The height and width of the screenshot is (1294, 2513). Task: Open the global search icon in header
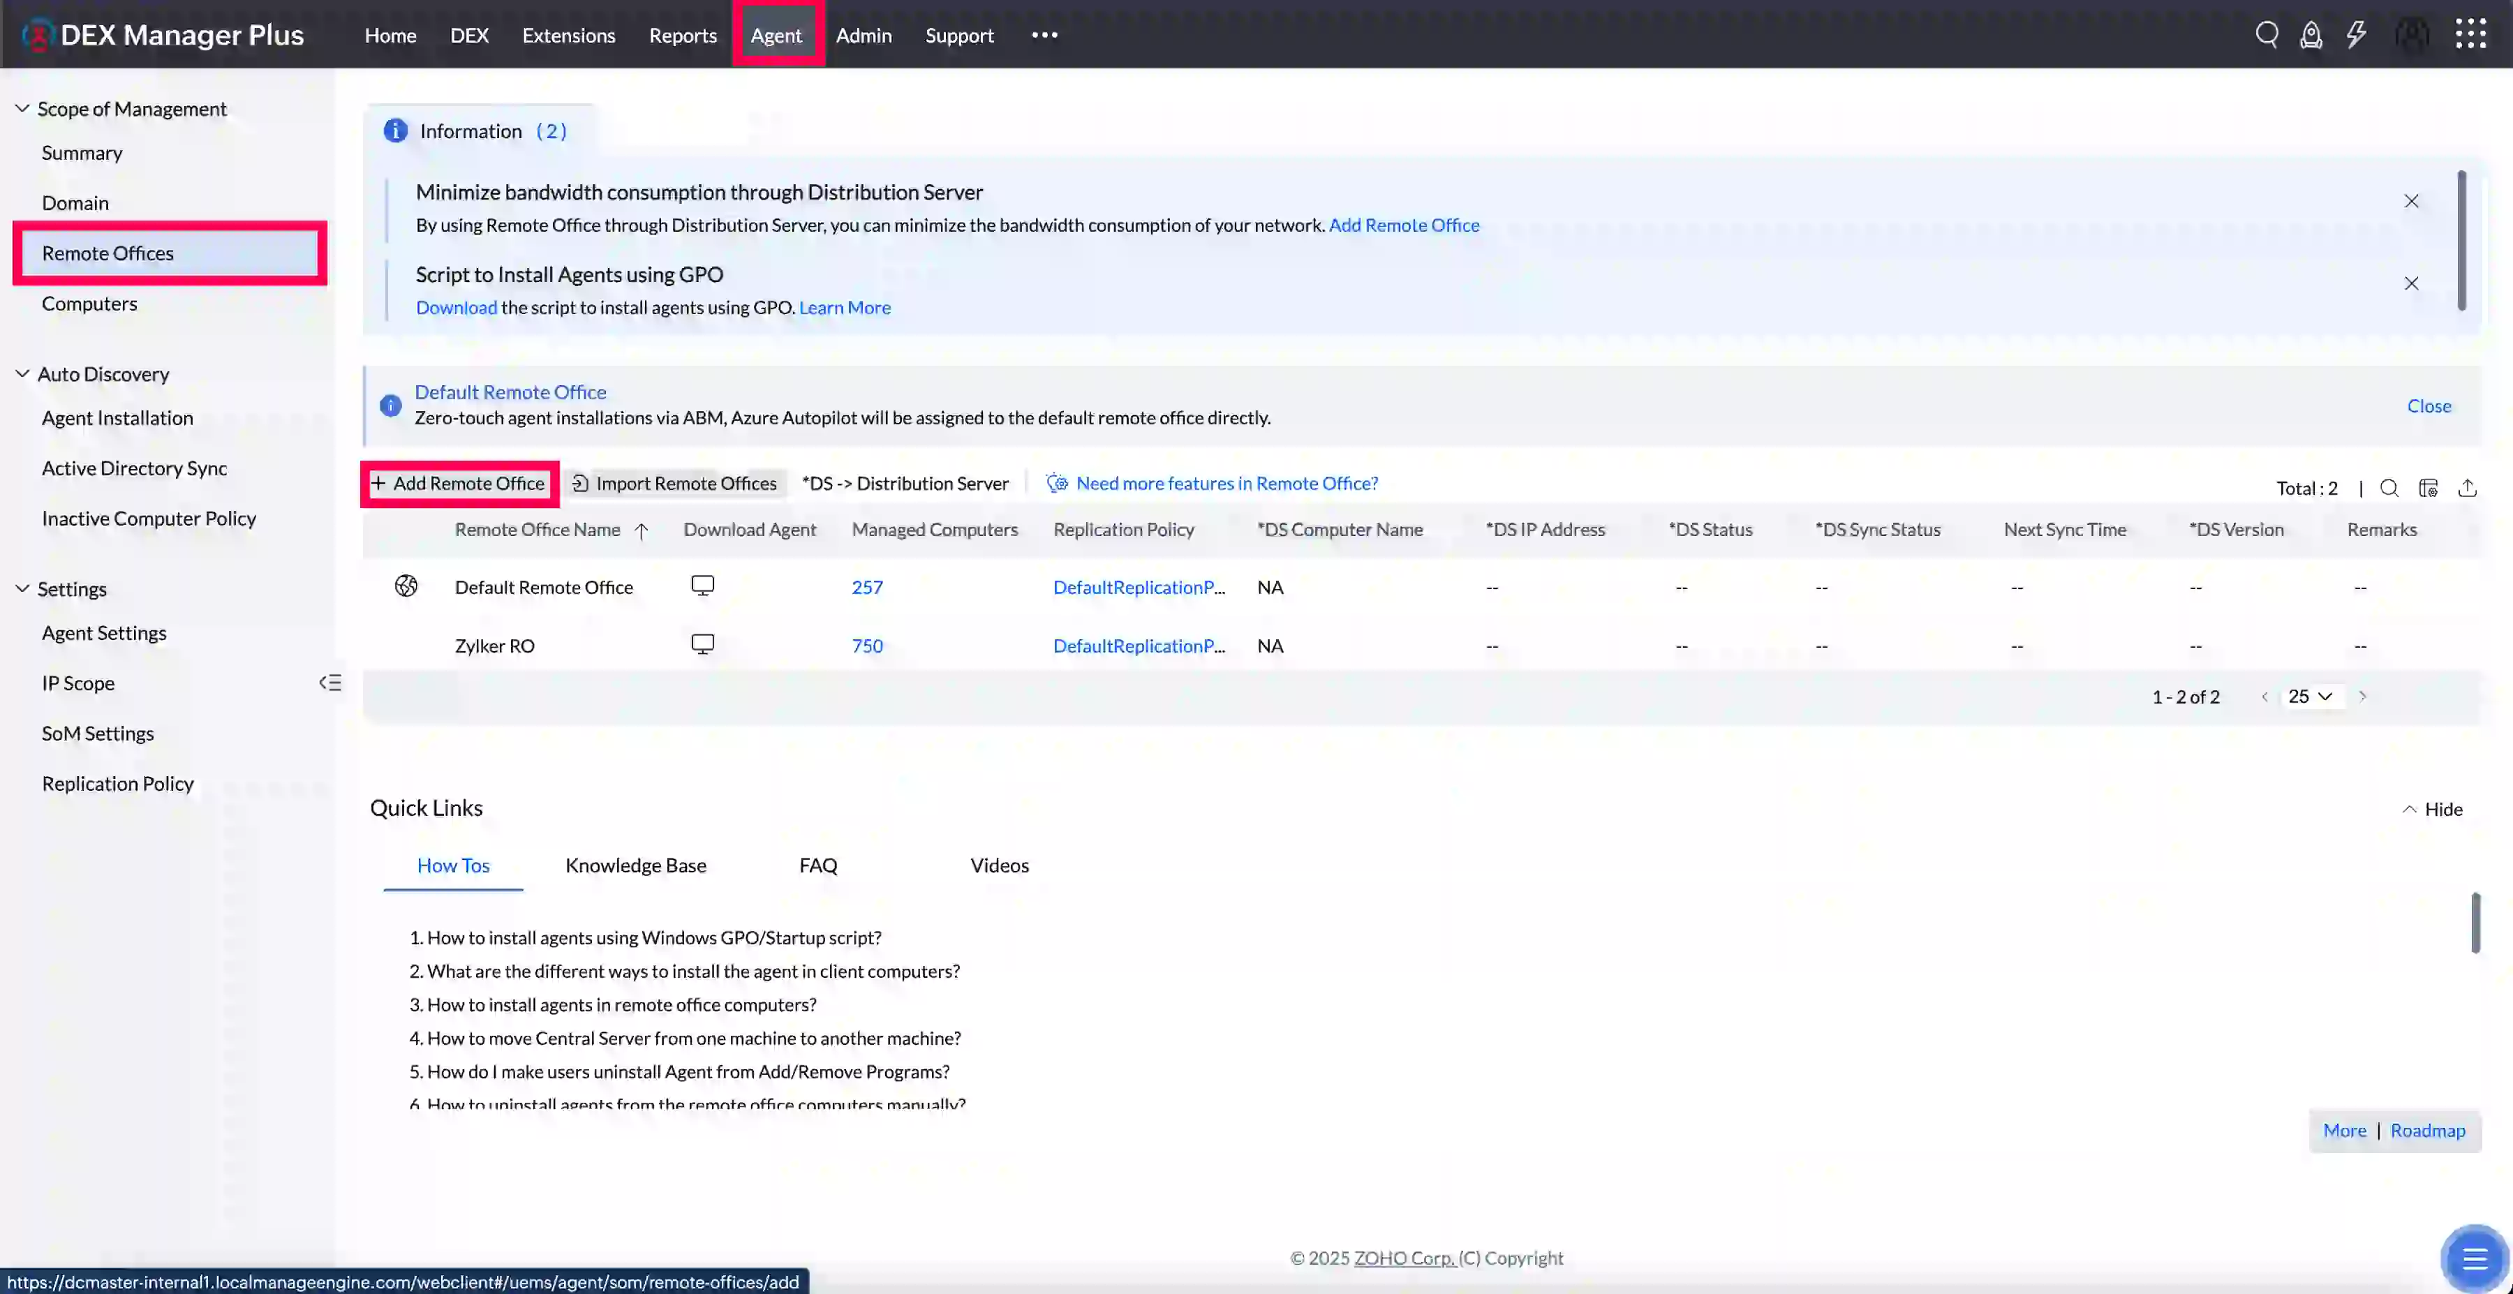click(x=2266, y=35)
